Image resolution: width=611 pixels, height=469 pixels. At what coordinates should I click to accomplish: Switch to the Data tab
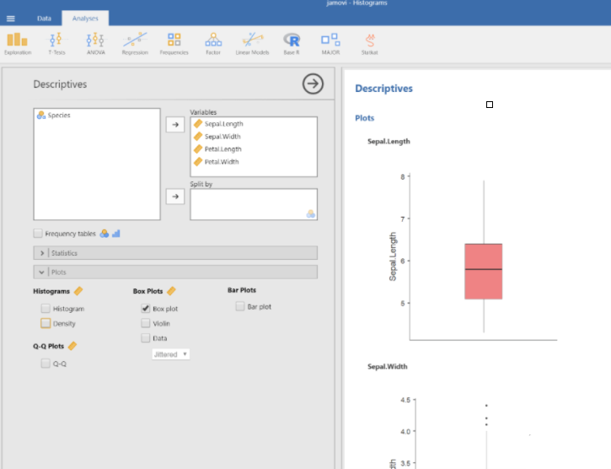pos(44,18)
